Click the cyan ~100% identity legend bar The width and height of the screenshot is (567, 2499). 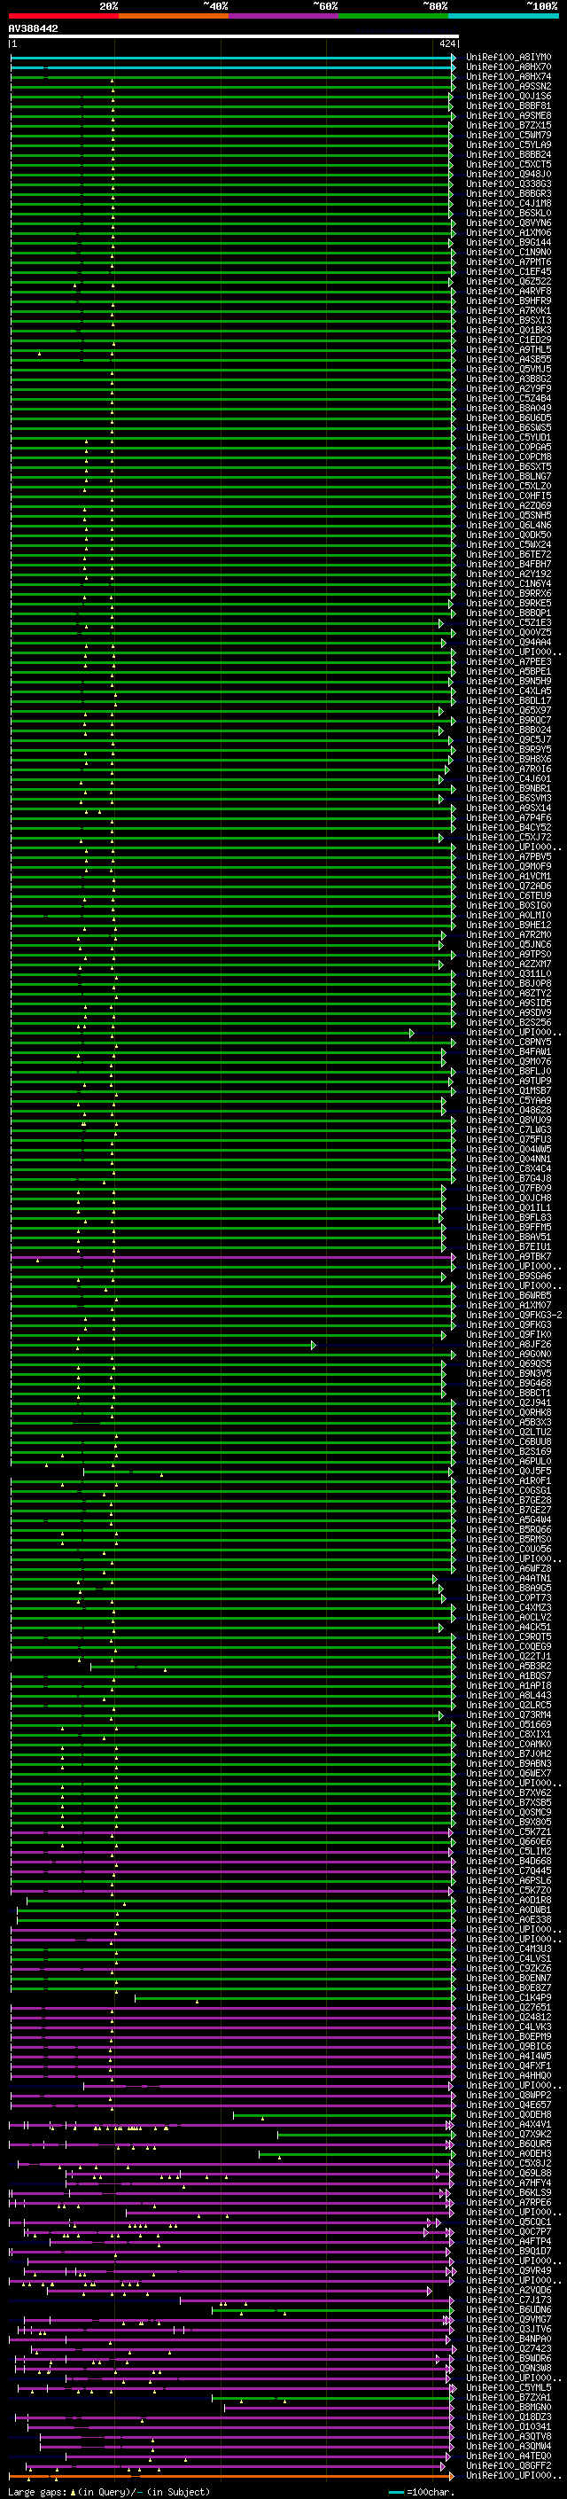tap(503, 17)
